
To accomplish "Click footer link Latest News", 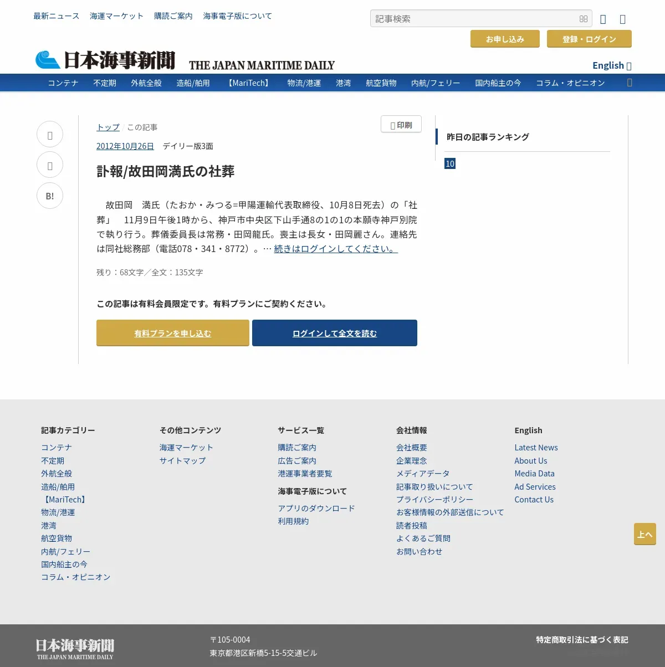I will [x=536, y=447].
